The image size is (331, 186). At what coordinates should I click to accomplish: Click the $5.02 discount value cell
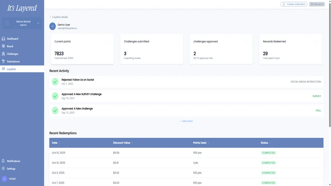116,173
